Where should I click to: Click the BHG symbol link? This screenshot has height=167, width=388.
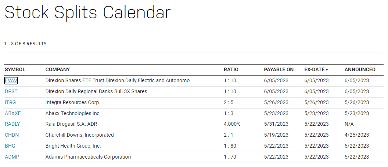(10, 146)
